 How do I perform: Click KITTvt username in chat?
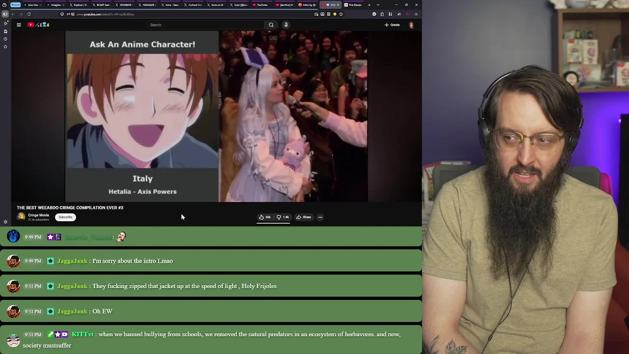pos(83,334)
